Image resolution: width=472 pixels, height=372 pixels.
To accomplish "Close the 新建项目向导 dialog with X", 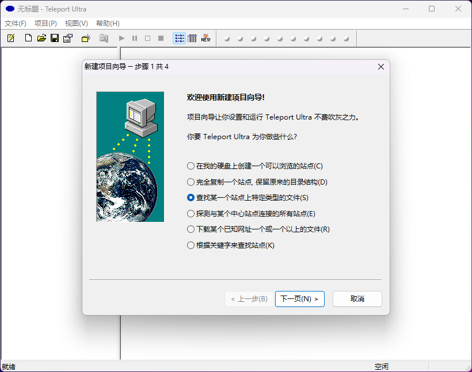I will point(380,67).
